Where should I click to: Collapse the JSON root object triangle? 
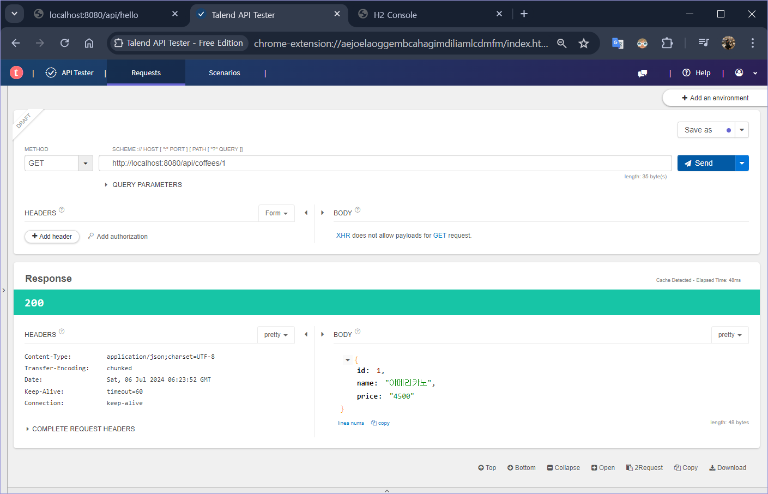348,360
